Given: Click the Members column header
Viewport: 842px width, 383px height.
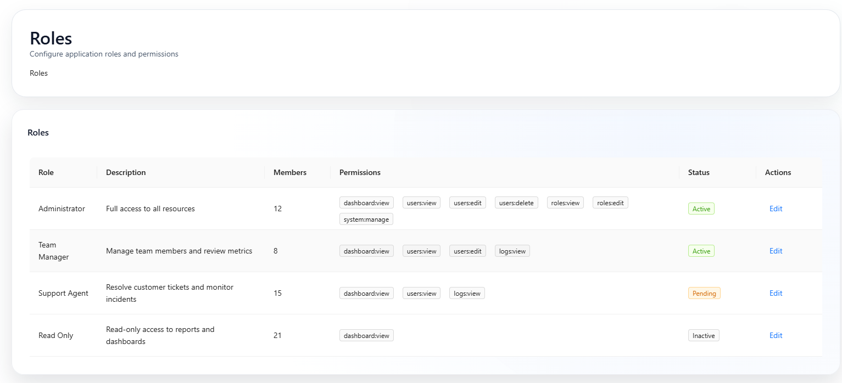Looking at the screenshot, I should coord(290,172).
